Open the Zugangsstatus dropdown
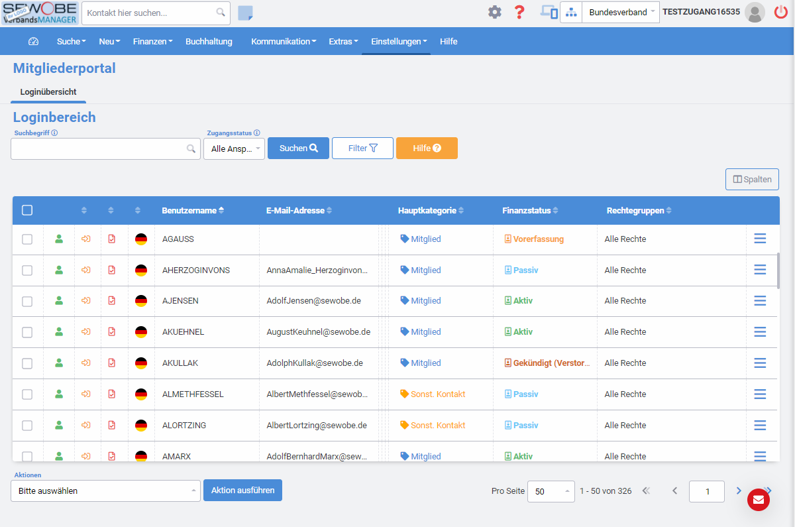 [234, 148]
